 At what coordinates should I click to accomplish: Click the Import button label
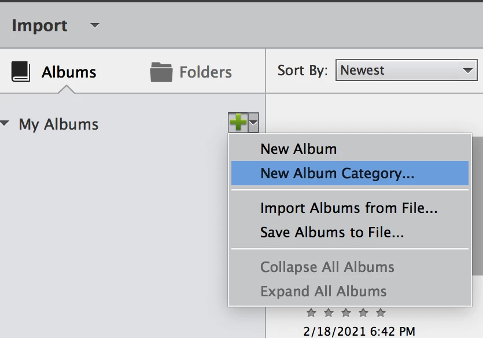39,26
